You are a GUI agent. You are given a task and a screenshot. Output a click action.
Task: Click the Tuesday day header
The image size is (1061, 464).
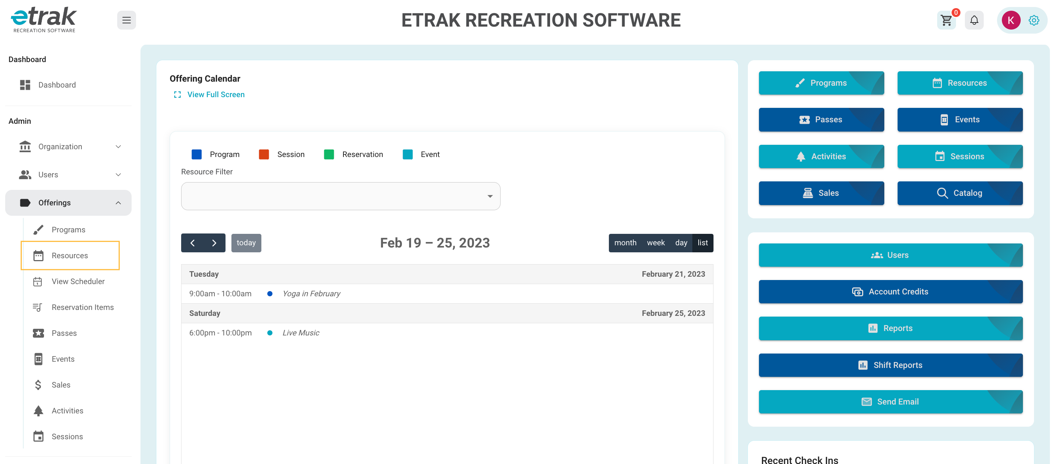click(x=204, y=274)
